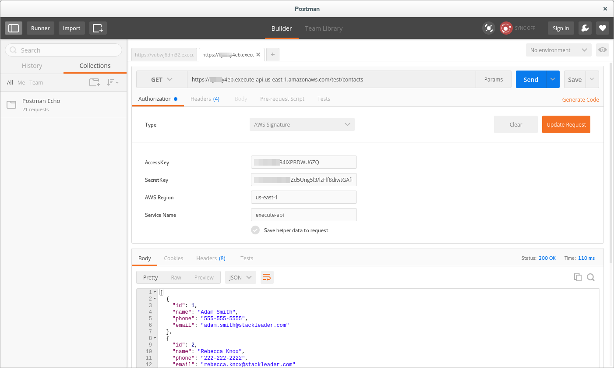Open the GET method dropdown
614x368 pixels.
point(162,79)
